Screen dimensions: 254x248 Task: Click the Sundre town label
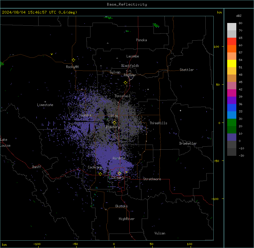[x=86, y=115]
